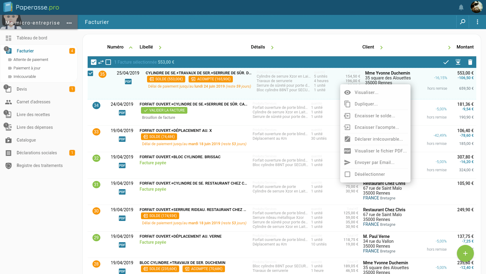
Task: Delete selection using the trash icon
Action: (x=470, y=62)
